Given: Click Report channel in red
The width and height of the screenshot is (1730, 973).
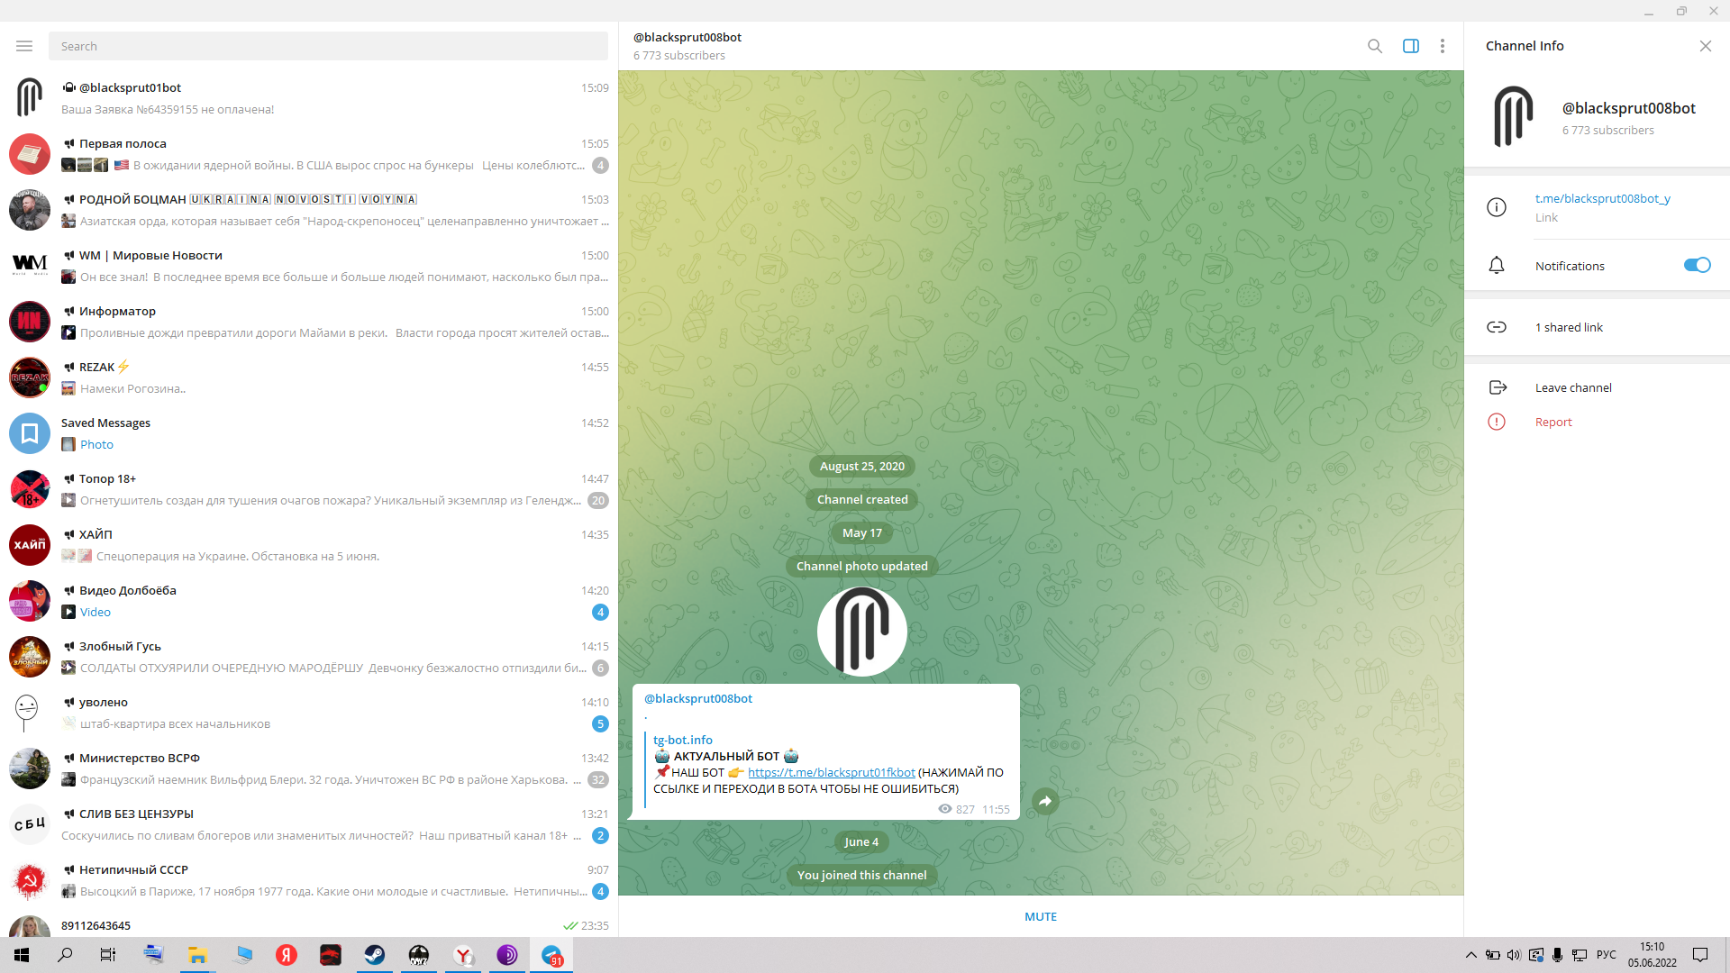Looking at the screenshot, I should point(1553,422).
